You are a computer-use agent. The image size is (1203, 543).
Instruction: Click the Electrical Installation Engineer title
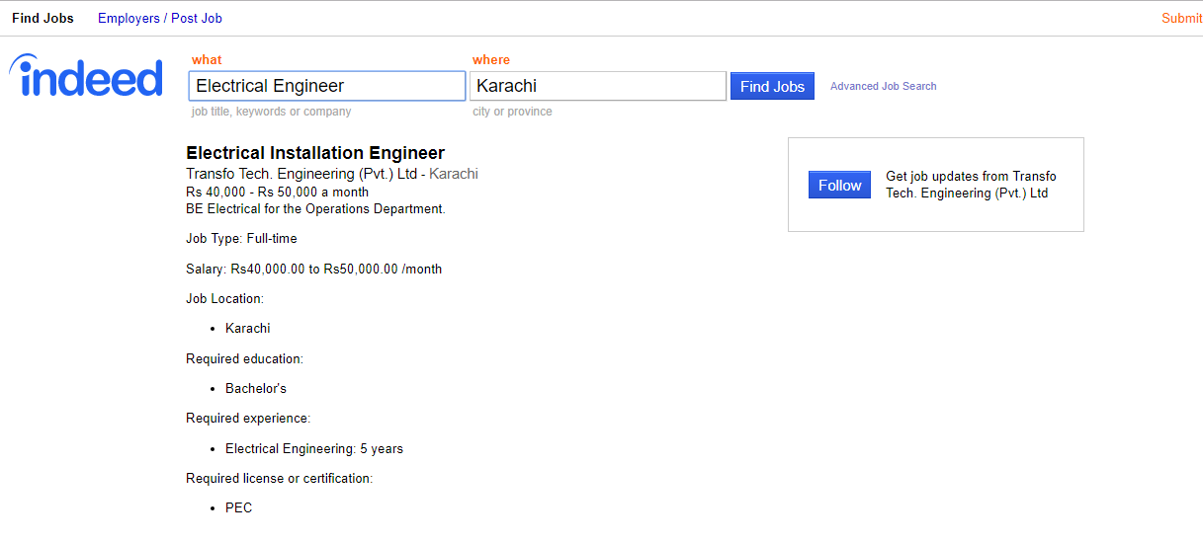pyautogui.click(x=315, y=153)
